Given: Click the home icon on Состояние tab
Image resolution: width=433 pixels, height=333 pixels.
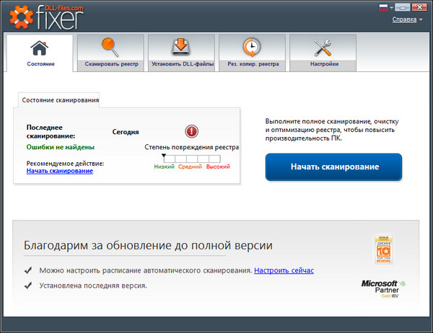Looking at the screenshot, I should click(x=40, y=48).
